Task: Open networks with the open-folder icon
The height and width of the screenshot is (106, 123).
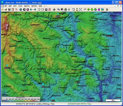Action: [6, 10]
